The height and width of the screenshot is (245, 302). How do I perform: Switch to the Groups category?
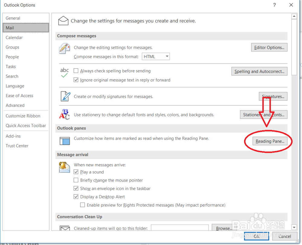point(26,47)
